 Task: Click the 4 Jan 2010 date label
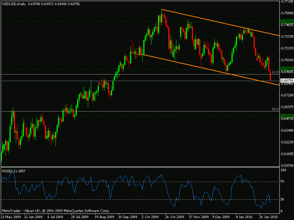pyautogui.click(x=244, y=217)
